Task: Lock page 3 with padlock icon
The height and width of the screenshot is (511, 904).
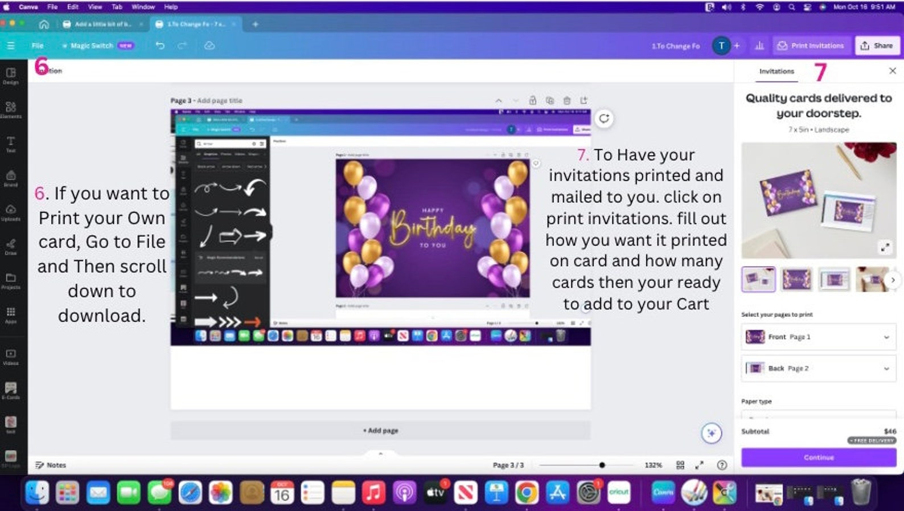Action: [533, 100]
